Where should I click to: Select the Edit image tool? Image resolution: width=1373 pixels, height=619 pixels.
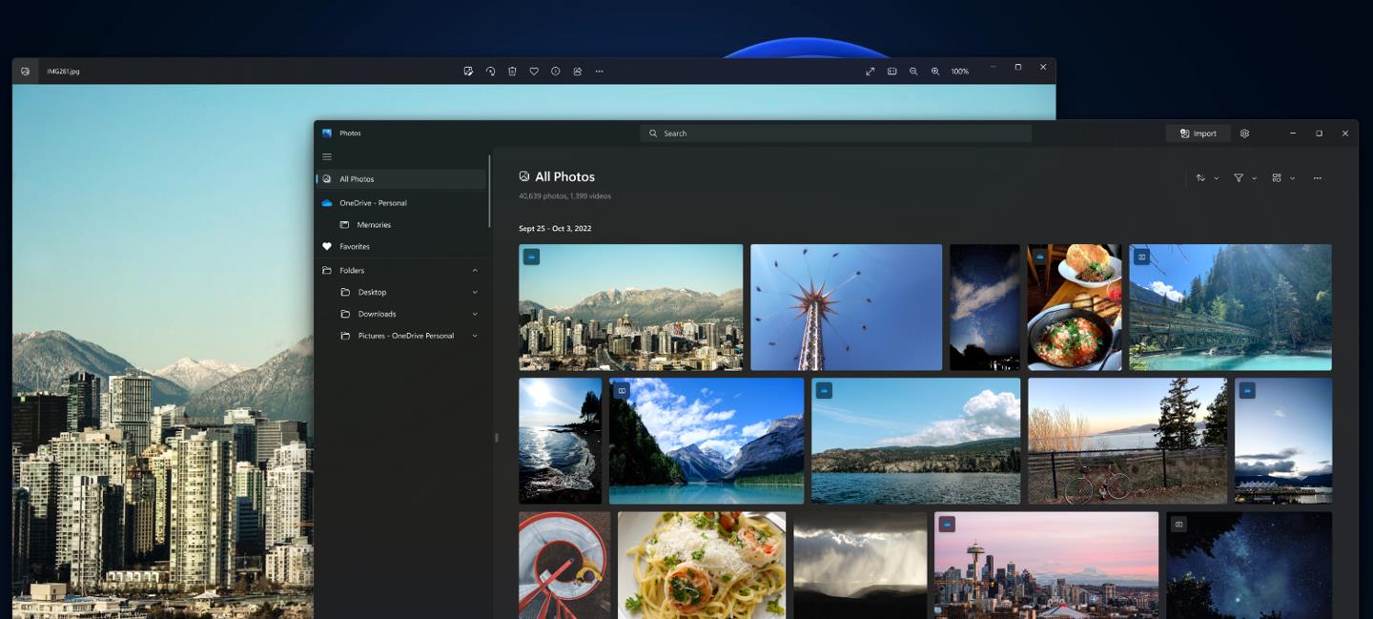(467, 71)
